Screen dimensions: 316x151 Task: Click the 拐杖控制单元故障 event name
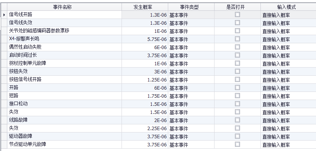[64, 63]
